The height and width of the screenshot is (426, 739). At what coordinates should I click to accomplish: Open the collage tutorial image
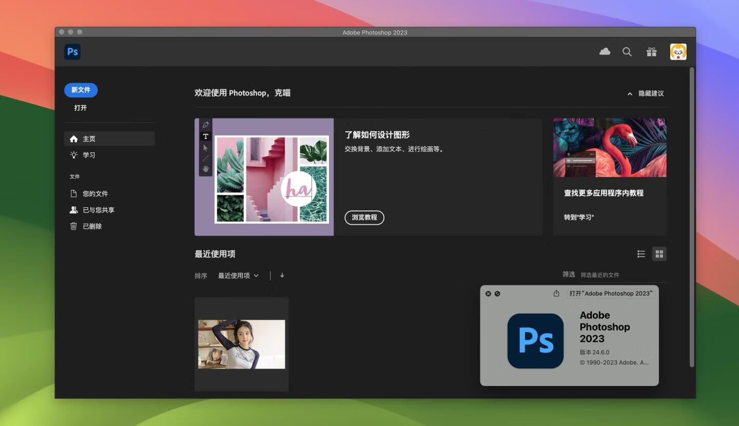264,177
